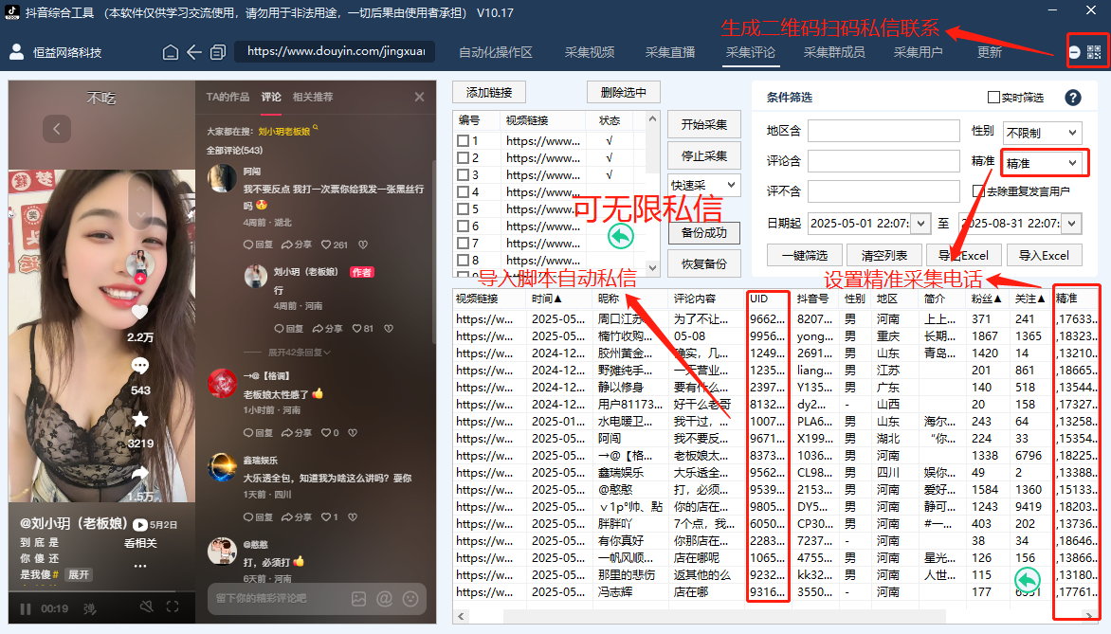Switch to the 采集视频 tab
The height and width of the screenshot is (634, 1111).
pos(589,52)
